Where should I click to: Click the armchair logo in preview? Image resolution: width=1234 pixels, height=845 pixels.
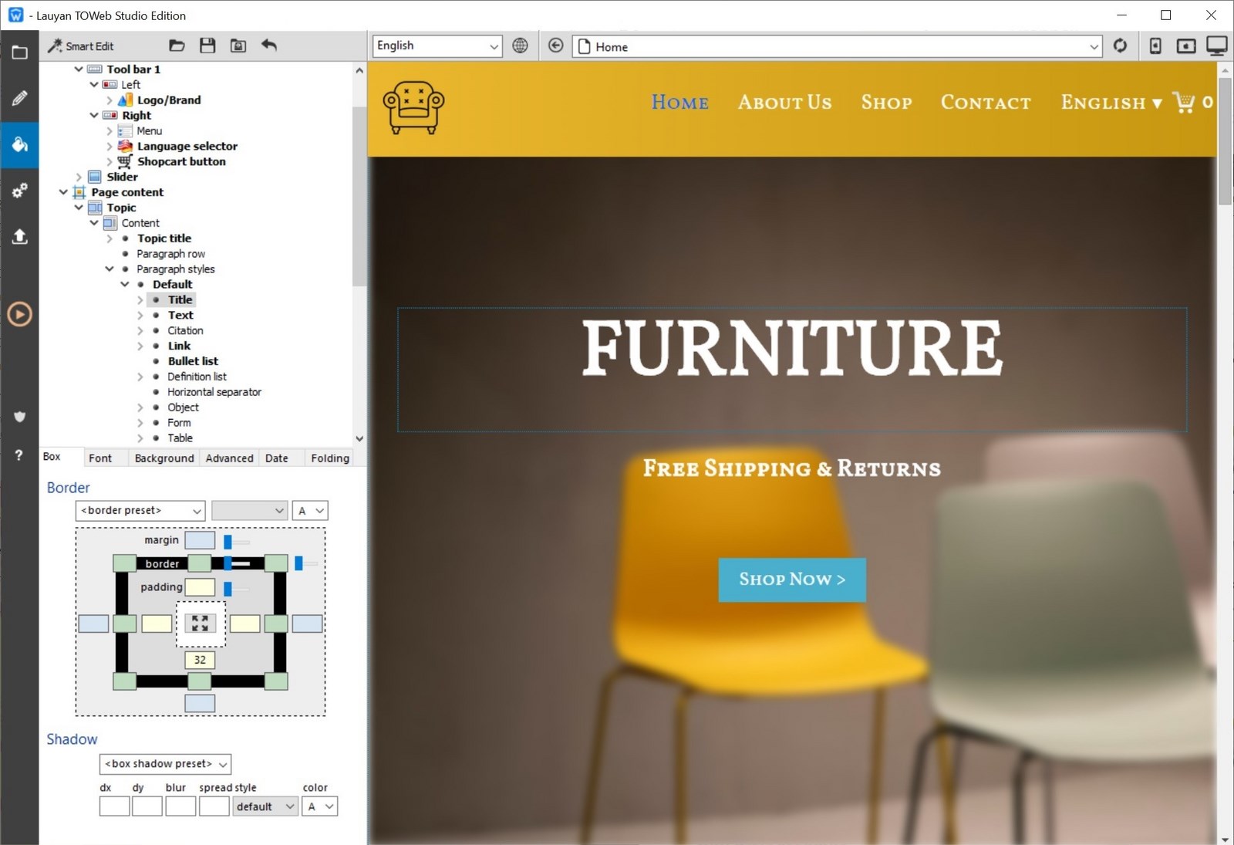[x=413, y=107]
